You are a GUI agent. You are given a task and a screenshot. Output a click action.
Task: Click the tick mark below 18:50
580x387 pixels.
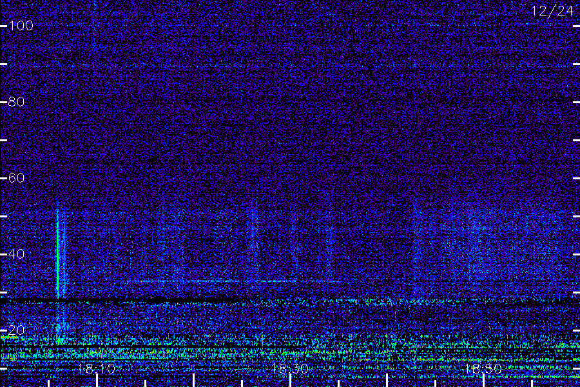point(484,381)
